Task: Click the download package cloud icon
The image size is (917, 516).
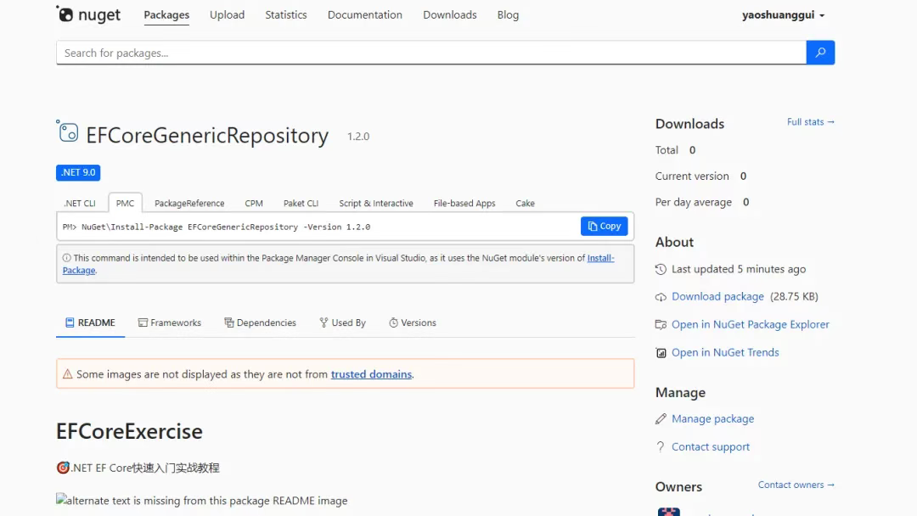Action: [x=661, y=297]
